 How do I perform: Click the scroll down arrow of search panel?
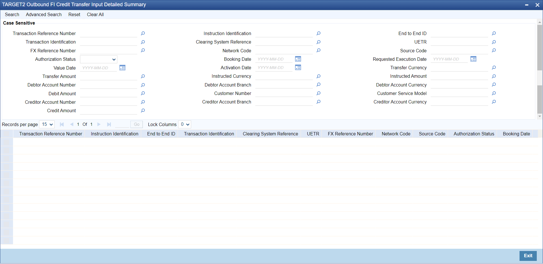click(x=540, y=116)
